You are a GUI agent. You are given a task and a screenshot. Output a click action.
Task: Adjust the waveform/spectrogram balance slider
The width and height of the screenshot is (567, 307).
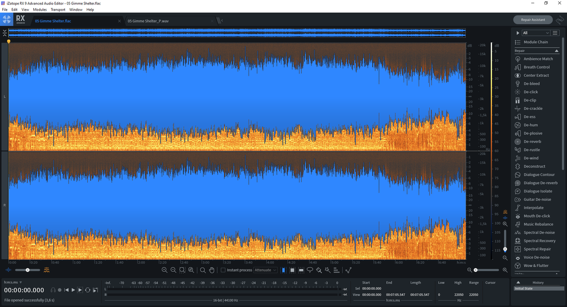pyautogui.click(x=27, y=270)
